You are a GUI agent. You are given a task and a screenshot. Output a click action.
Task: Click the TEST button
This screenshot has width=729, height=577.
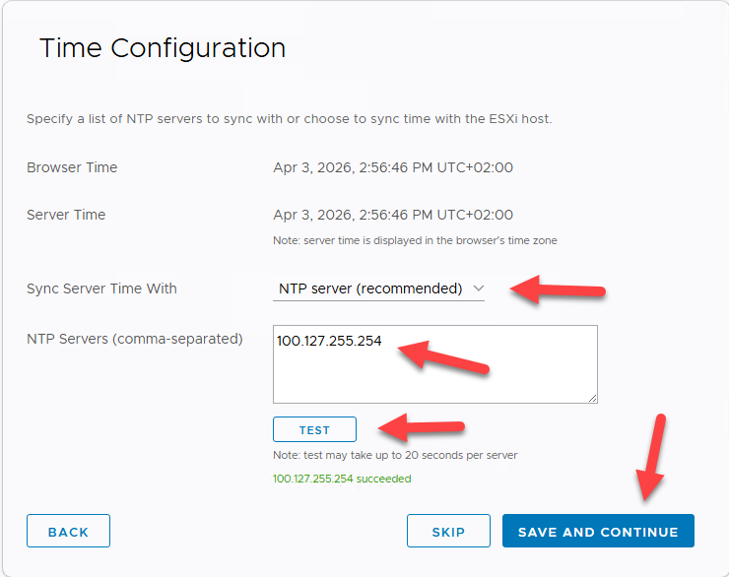click(314, 430)
